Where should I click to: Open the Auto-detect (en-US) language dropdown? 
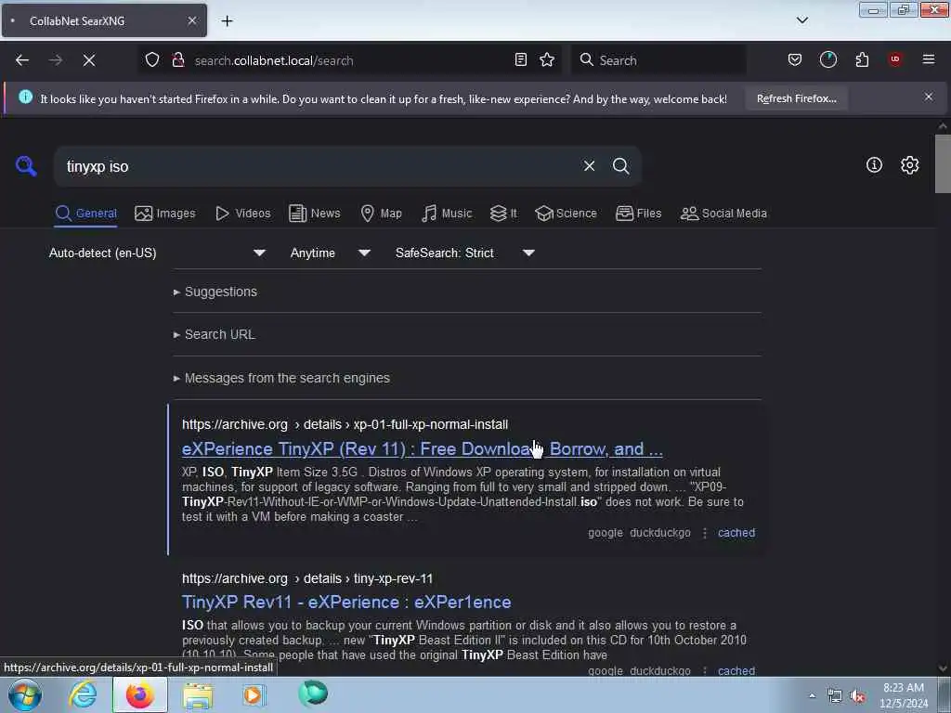pos(157,253)
